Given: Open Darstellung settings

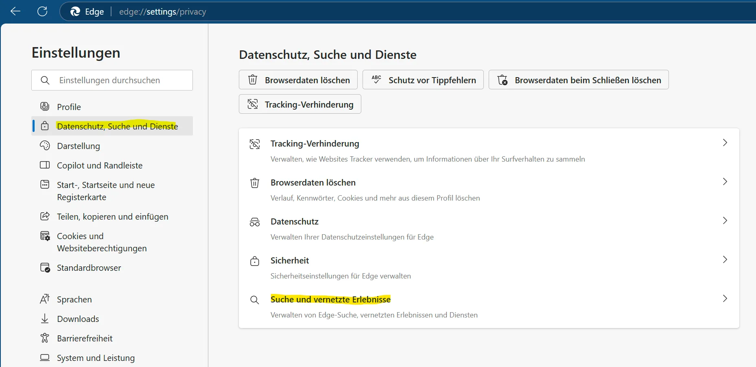Looking at the screenshot, I should 112,146.
